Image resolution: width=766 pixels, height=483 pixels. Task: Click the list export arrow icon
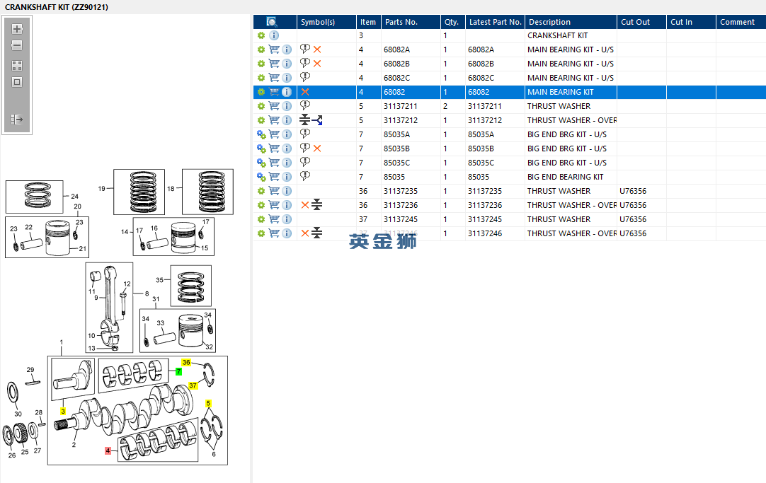[x=17, y=120]
